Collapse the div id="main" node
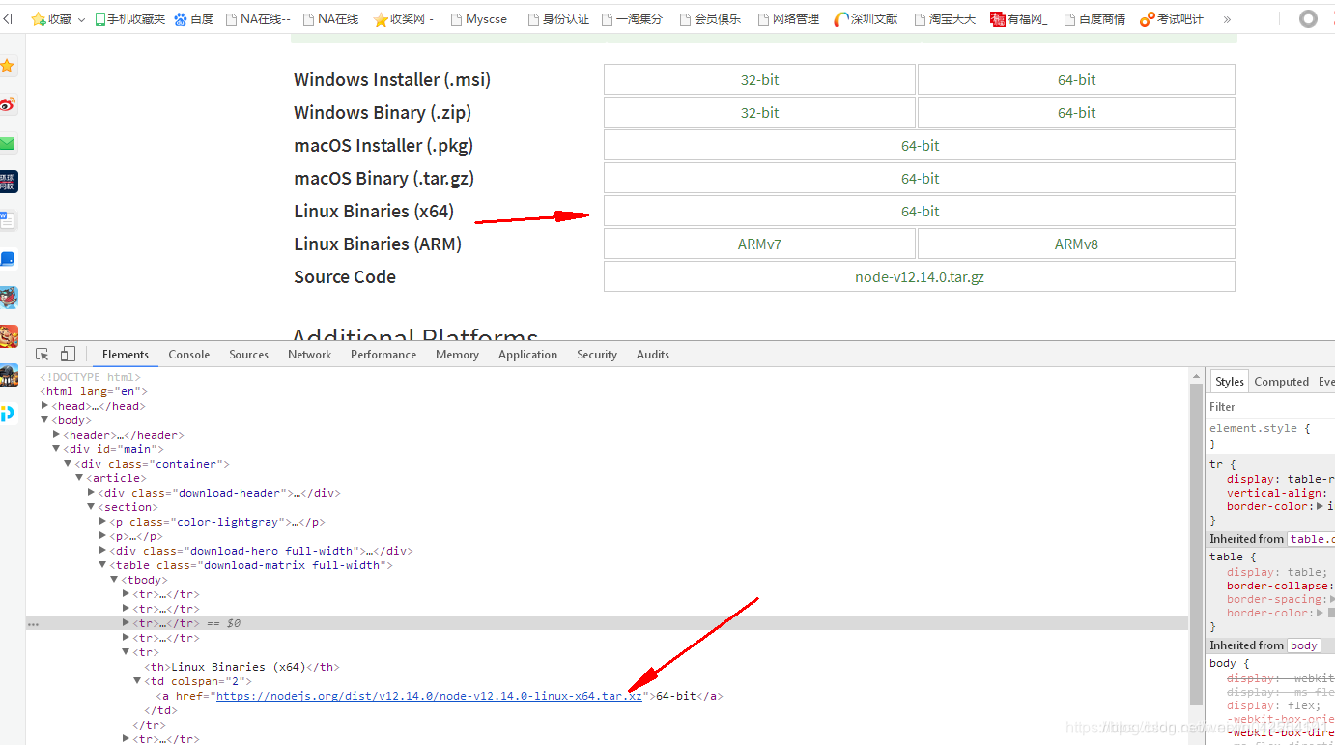The width and height of the screenshot is (1335, 745). point(57,449)
